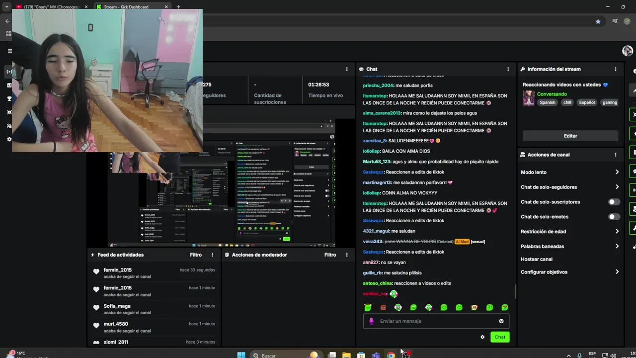
Task: Click the green Chat send button
Action: pyautogui.click(x=500, y=337)
